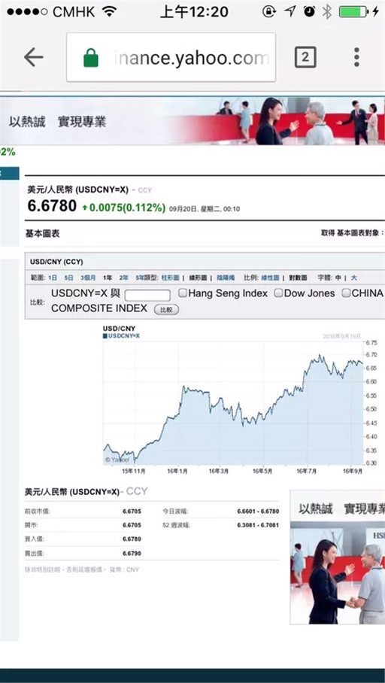385x683 pixels.
Task: Click the USD/CNY line chart area
Action: tap(233, 403)
